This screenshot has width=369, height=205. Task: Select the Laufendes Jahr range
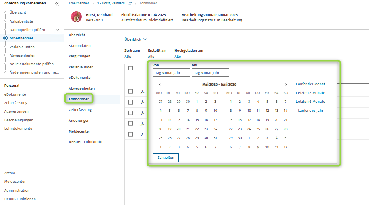(311, 111)
